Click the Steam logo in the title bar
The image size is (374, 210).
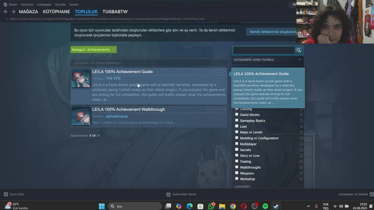5,4
